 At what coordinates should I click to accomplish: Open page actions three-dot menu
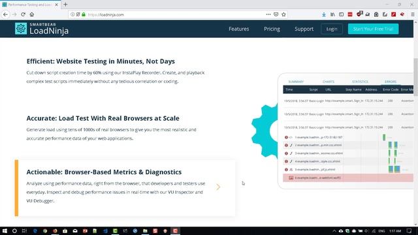[x=268, y=14]
